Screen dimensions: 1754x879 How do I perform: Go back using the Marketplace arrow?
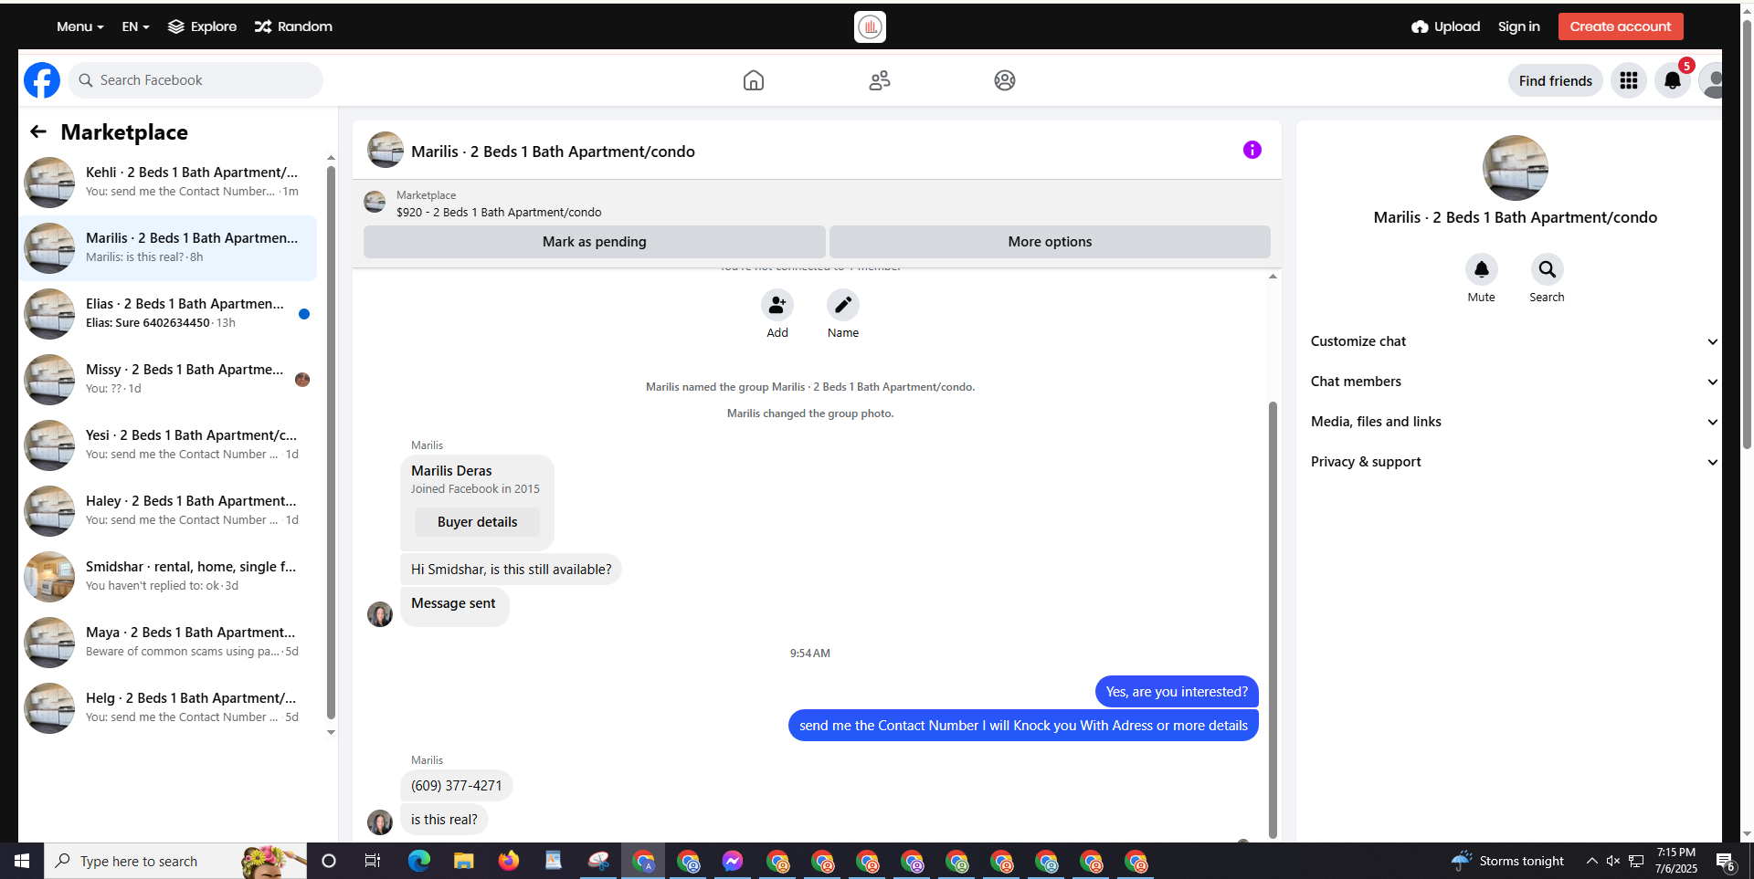pos(38,131)
